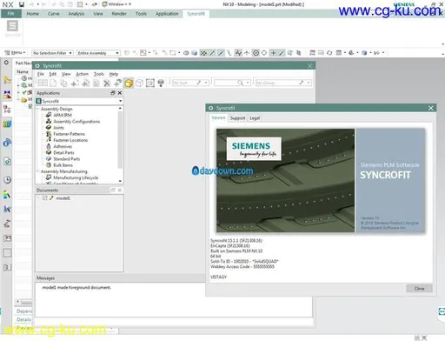Select Standard Parts tree entry

(67, 159)
